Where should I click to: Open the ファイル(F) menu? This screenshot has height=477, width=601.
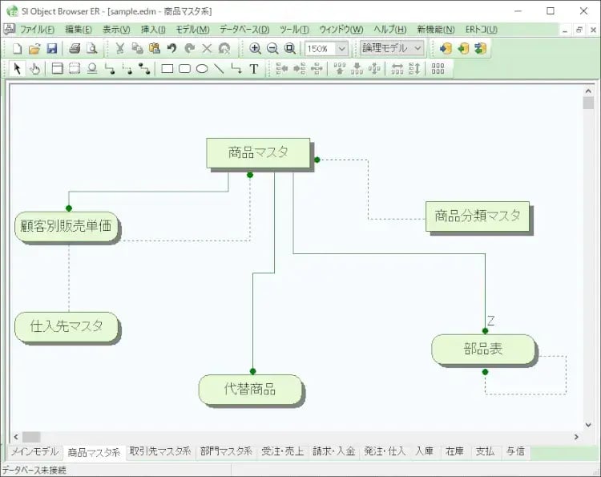point(37,30)
